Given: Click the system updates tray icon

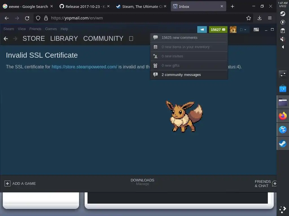Looking at the screenshot, I should [283, 22].
